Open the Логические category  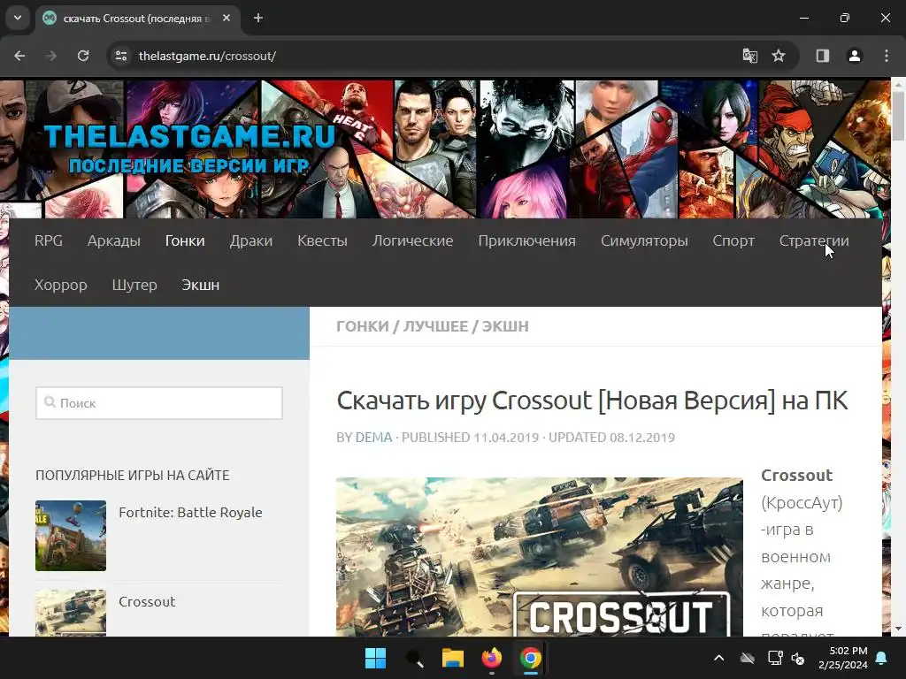point(412,240)
